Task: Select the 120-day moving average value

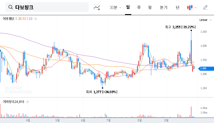Action: tap(29, 19)
